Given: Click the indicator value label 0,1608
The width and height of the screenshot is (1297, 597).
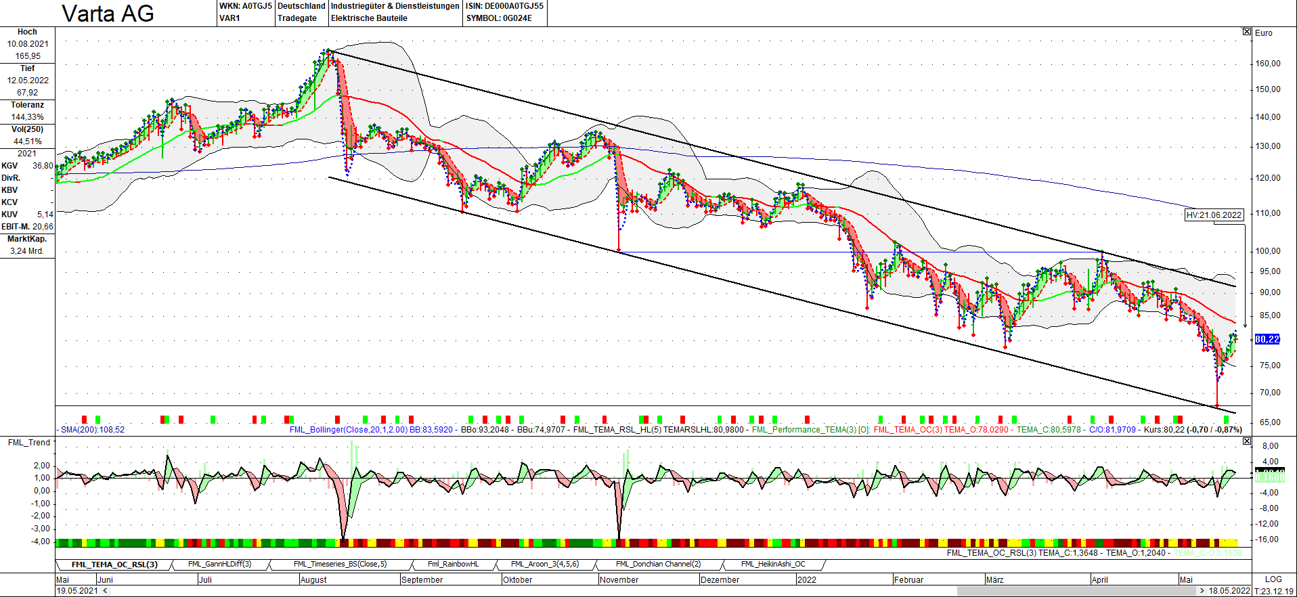Looking at the screenshot, I should coord(1270,477).
